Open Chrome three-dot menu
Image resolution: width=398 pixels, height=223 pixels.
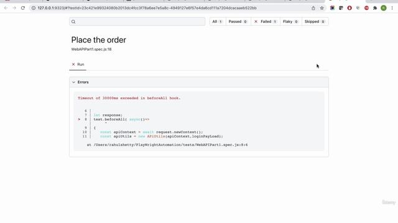(x=392, y=8)
